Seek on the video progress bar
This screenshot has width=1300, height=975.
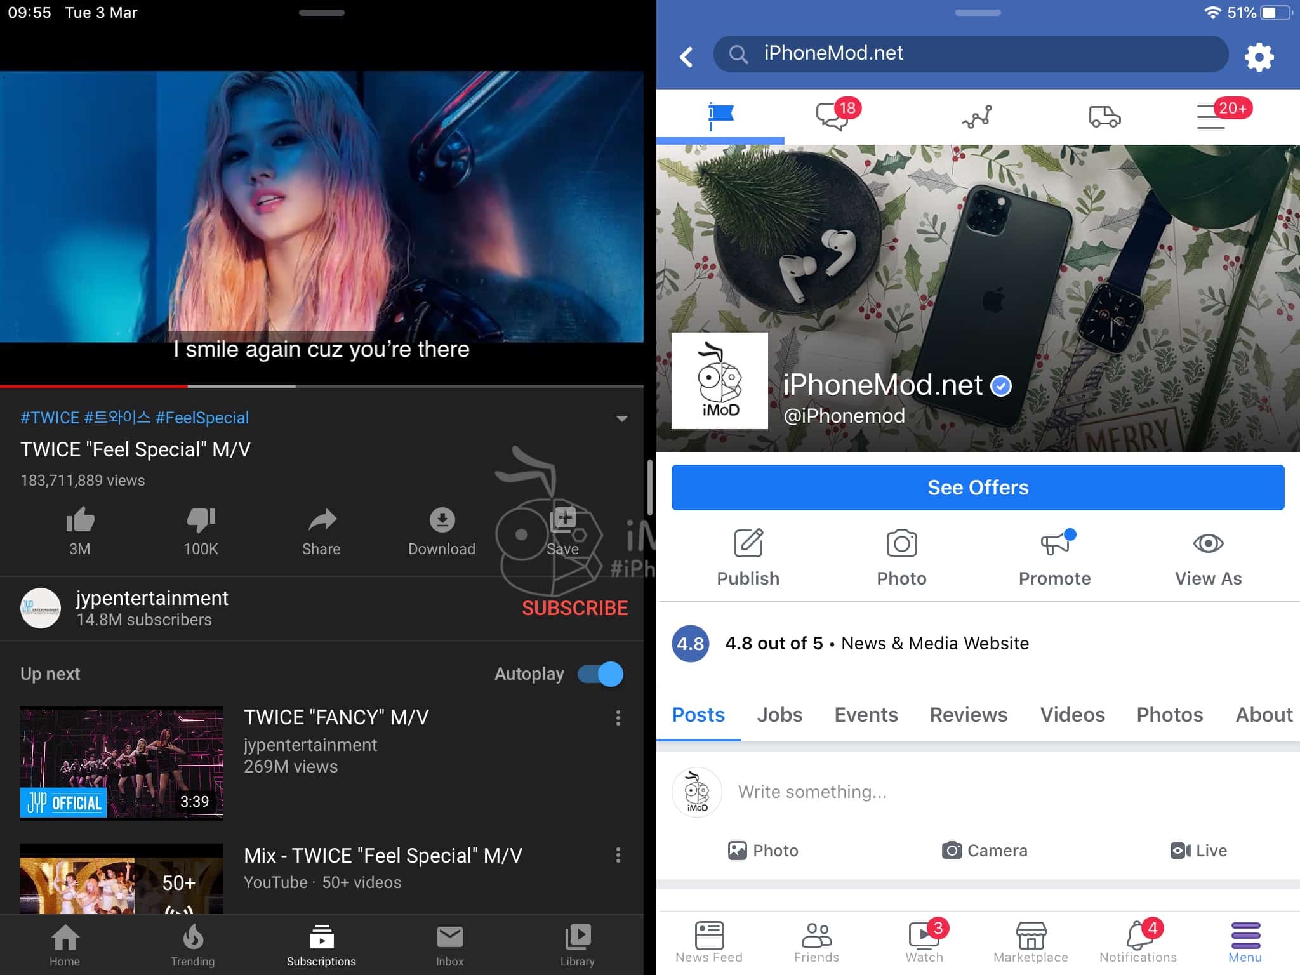322,386
